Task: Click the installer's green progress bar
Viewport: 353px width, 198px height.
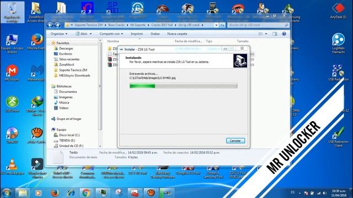Action: [x=184, y=86]
